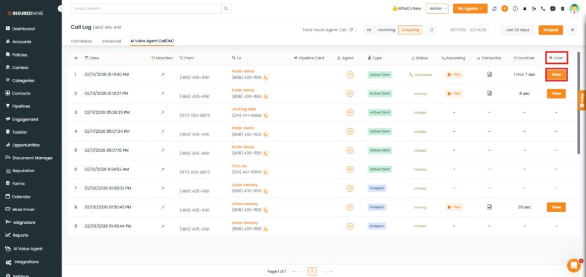Click the orange plus add icon
Viewport: 586px width, 277px height.
504,9
